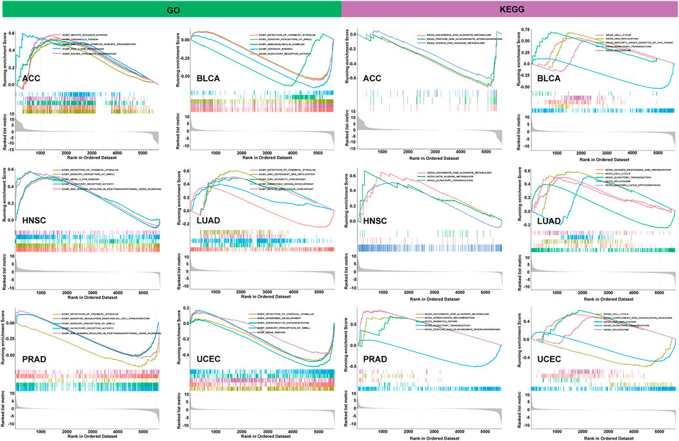
Task: Click the HNSC label in the KEGG section
Action: [375, 221]
